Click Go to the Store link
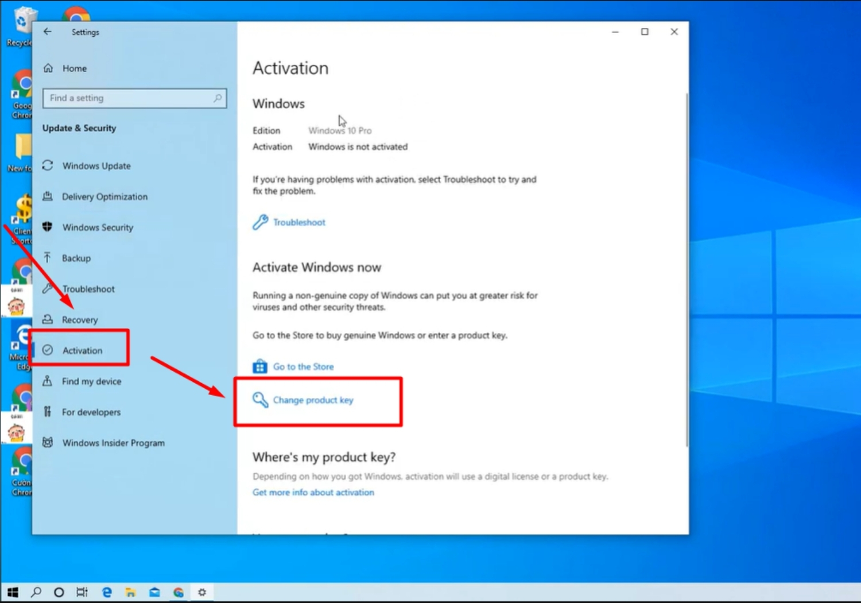Viewport: 861px width, 603px height. tap(303, 367)
